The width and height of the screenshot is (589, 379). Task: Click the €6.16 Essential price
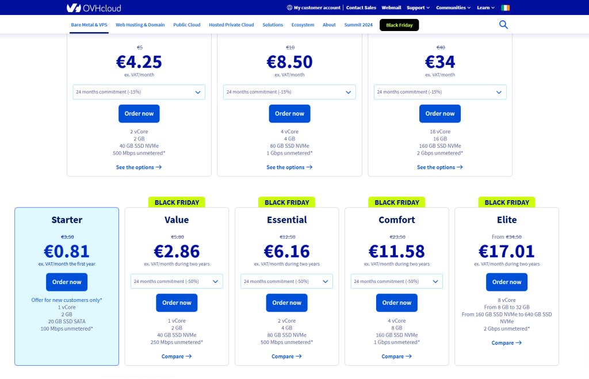[286, 251]
